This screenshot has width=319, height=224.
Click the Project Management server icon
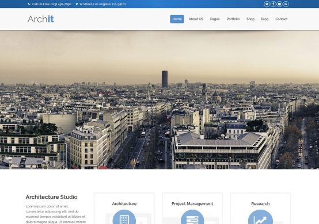(x=192, y=217)
